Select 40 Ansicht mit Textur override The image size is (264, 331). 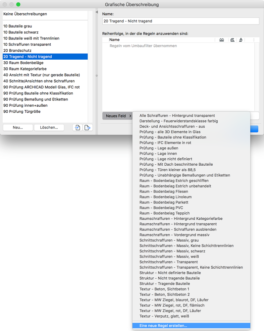click(x=45, y=75)
